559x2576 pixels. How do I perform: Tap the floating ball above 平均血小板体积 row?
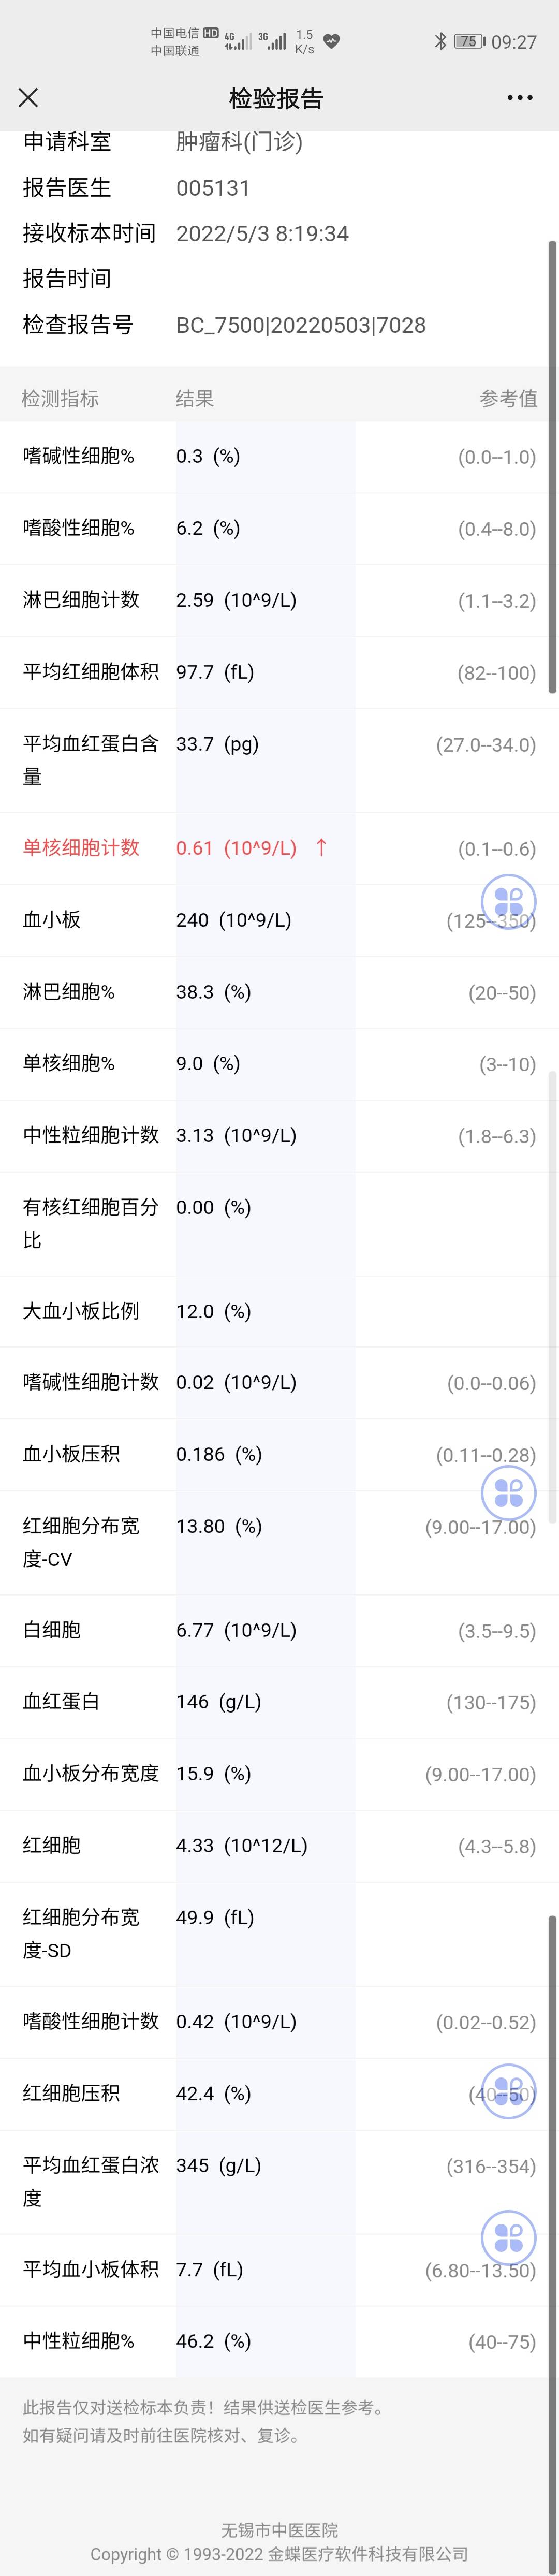pos(508,2237)
